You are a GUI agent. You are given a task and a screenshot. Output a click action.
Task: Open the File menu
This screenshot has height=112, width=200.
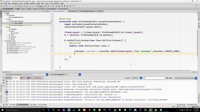(x=2, y=3)
